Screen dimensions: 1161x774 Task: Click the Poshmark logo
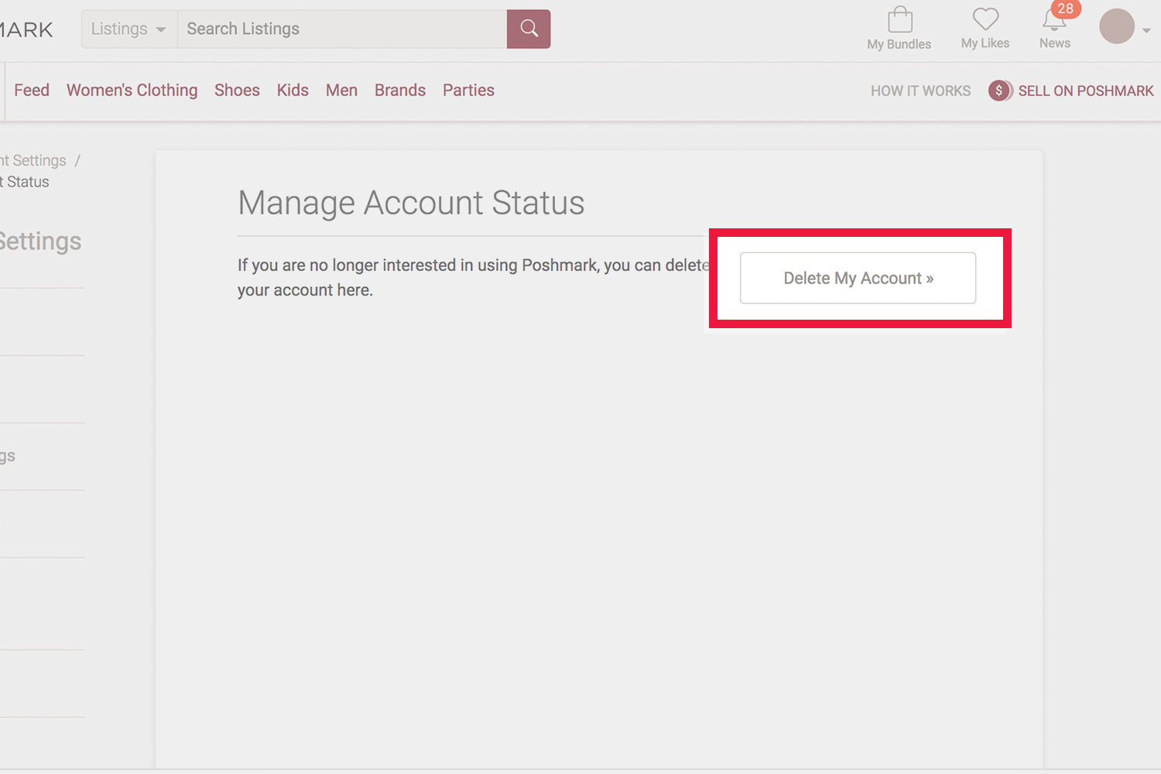click(26, 29)
